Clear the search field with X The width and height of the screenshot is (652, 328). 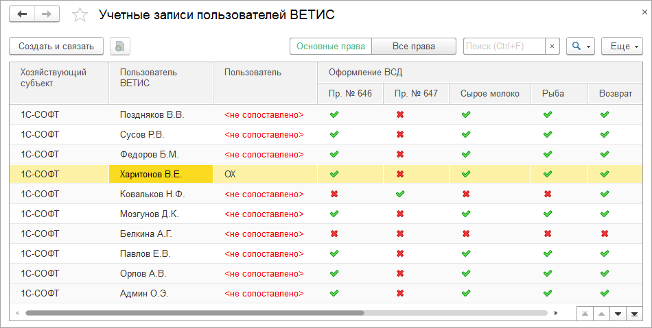point(552,47)
